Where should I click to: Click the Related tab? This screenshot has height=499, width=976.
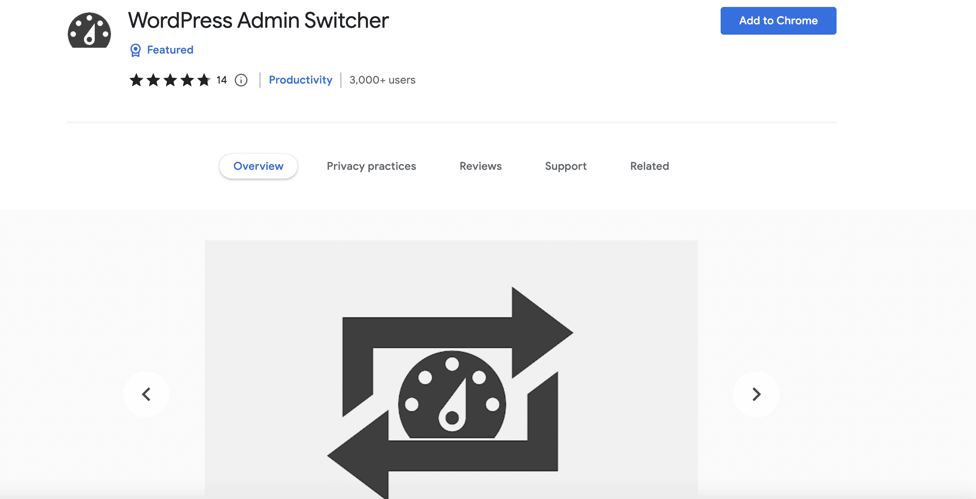pos(649,166)
